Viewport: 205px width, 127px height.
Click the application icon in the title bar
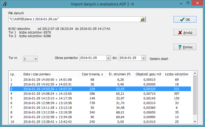click(x=5, y=4)
